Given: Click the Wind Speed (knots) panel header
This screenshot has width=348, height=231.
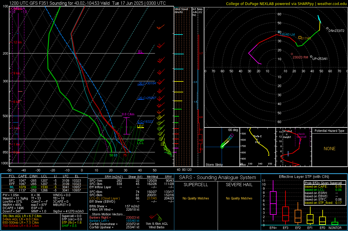Looking at the screenshot, I should [x=181, y=10].
